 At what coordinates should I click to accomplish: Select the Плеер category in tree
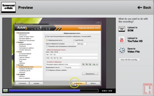(x=19, y=52)
